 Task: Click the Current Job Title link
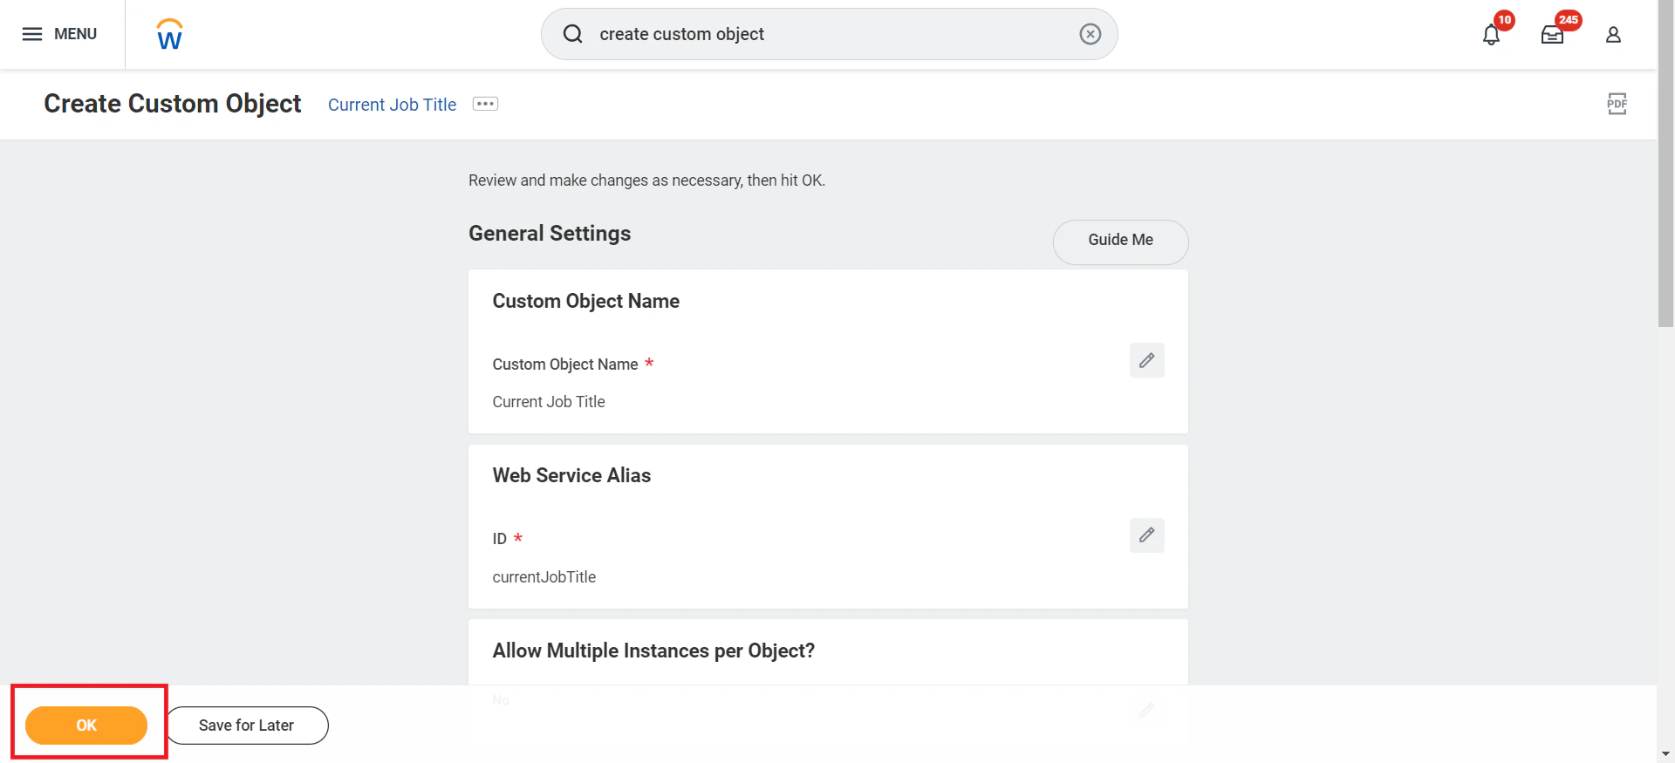point(392,105)
